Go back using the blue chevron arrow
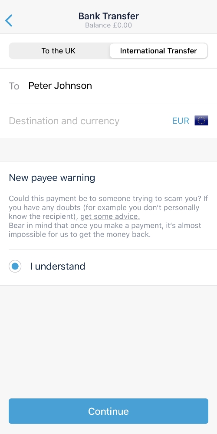Image resolution: width=217 pixels, height=434 pixels. click(x=9, y=20)
